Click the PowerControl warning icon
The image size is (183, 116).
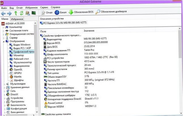46,103
